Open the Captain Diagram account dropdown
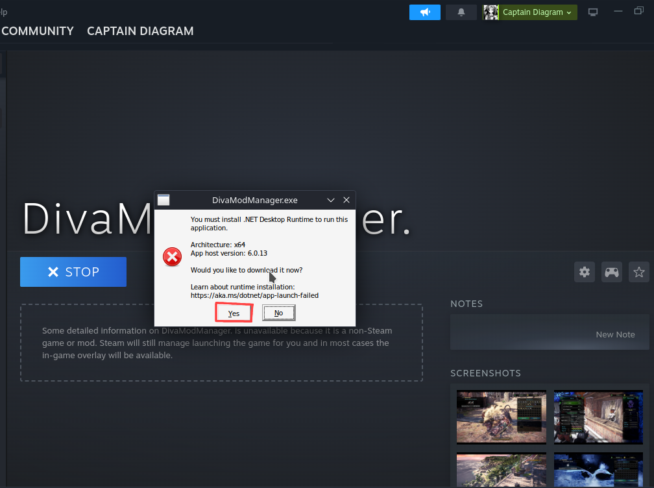This screenshot has height=488, width=654. 537,12
